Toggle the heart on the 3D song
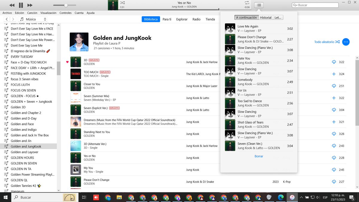The height and width of the screenshot is (202, 359). pos(67,62)
